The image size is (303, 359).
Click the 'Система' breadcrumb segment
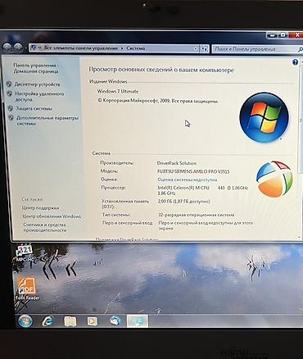point(135,48)
